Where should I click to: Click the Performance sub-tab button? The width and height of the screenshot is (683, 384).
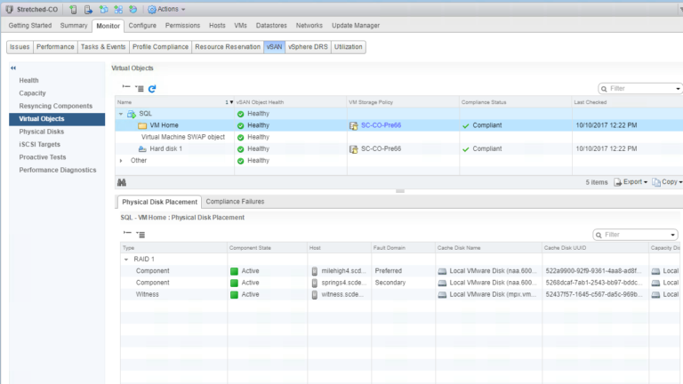coord(55,47)
